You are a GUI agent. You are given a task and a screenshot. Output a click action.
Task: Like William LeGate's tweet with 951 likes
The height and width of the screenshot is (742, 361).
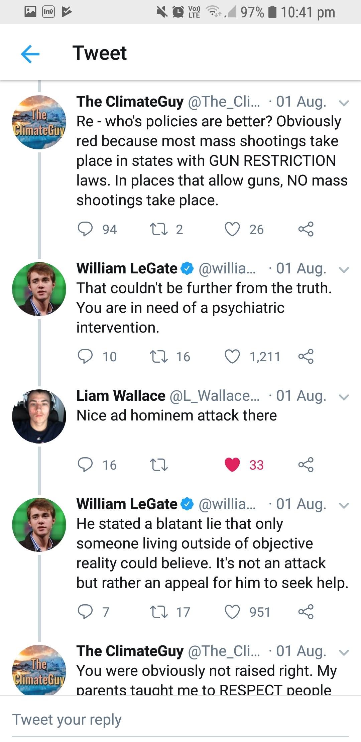click(232, 612)
